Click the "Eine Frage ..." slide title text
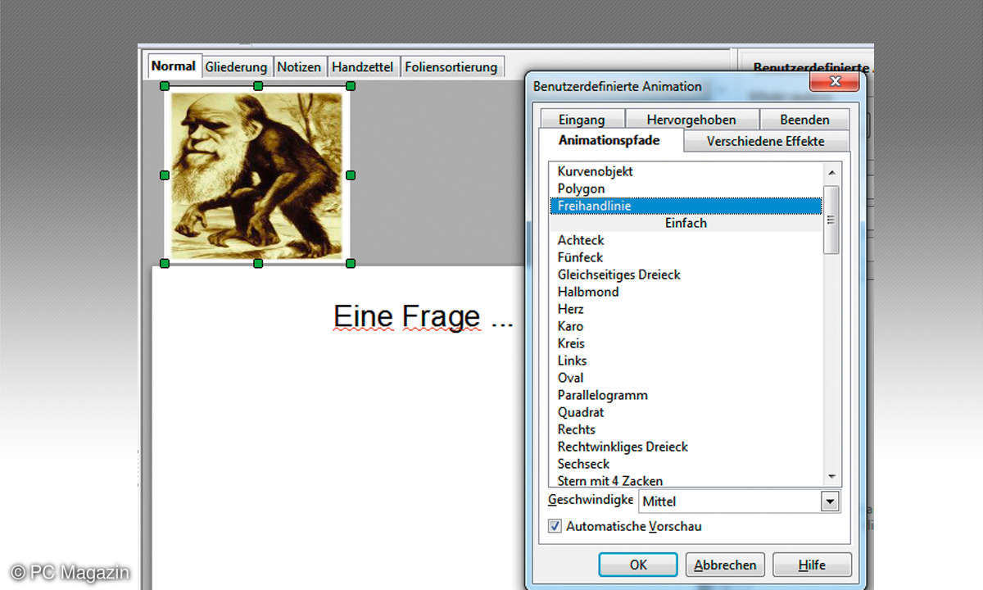 (x=423, y=316)
